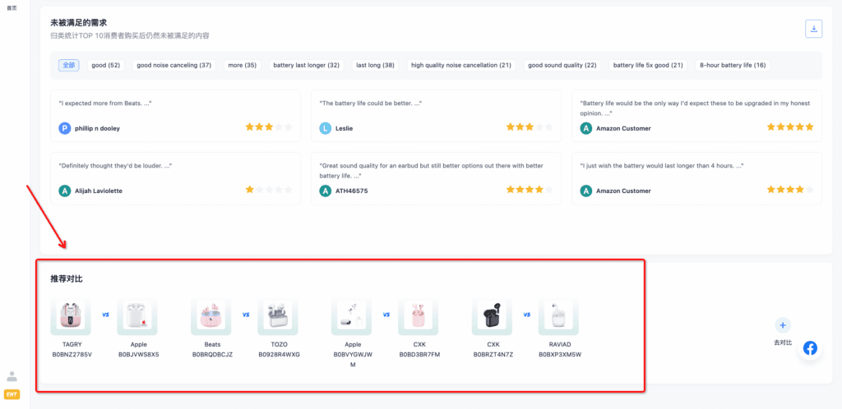Open the '4 hours' Amazon Customer review
This screenshot has width=842, height=409.
[x=696, y=178]
